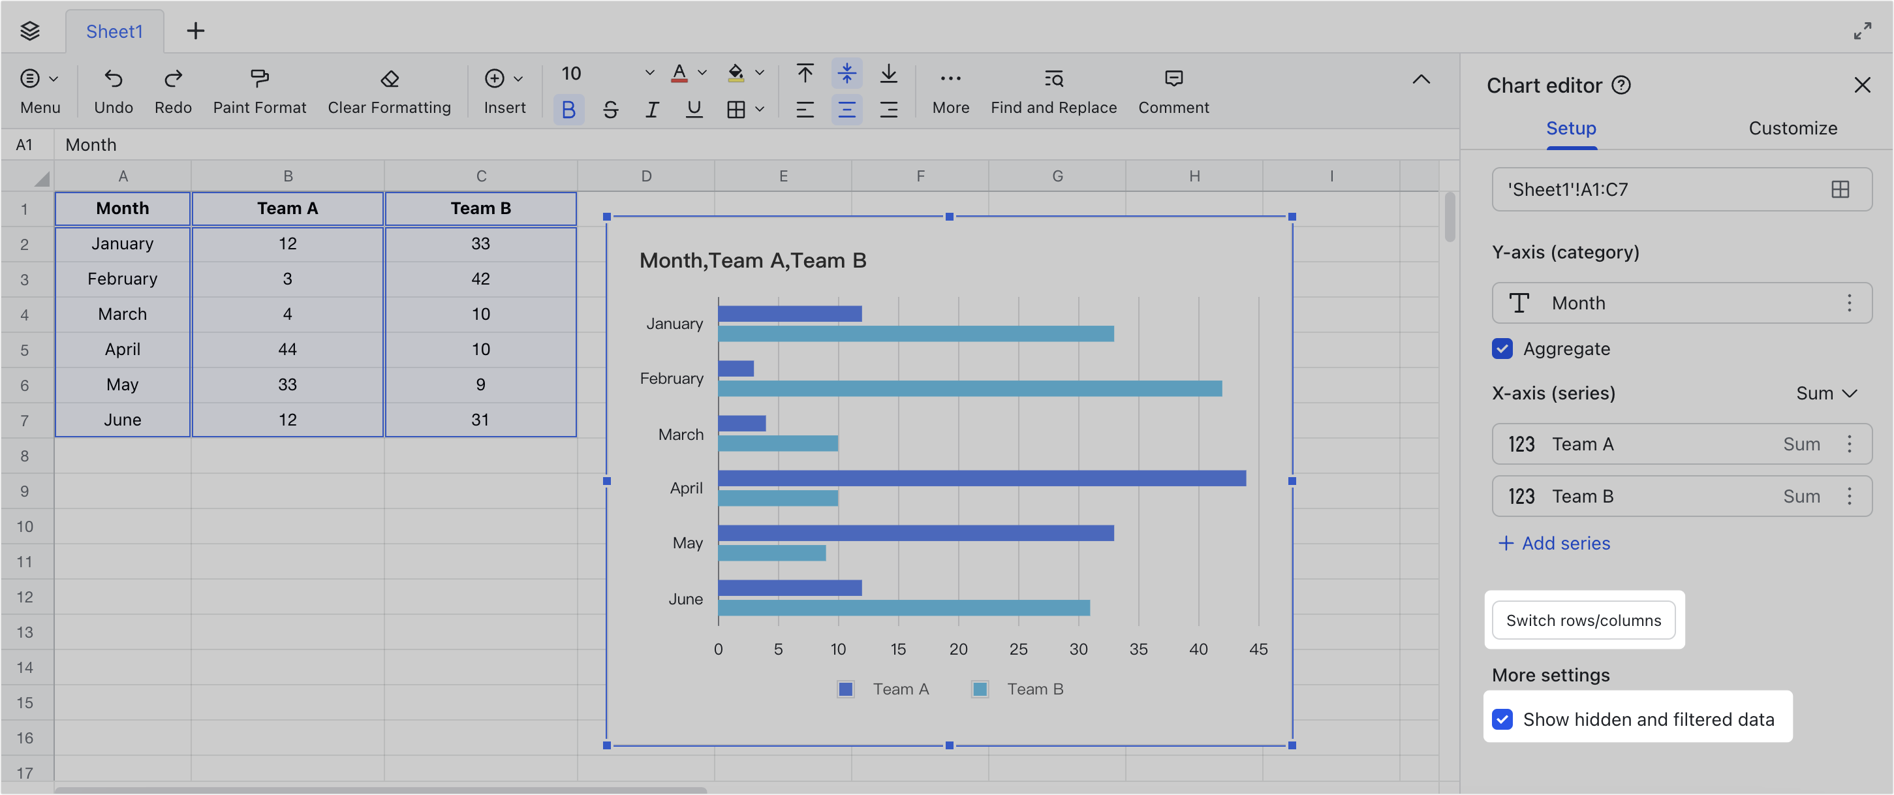Clear formatting of selected cells
1894x795 pixels.
tap(389, 89)
